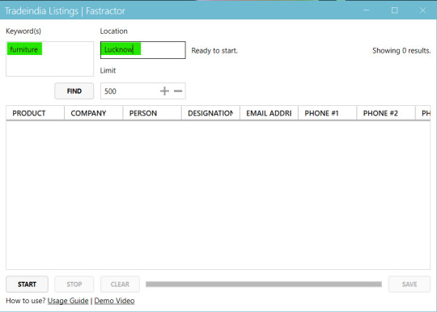Sort by the PRODUCT column header
Screen dimensions: 437x312
tap(35, 113)
